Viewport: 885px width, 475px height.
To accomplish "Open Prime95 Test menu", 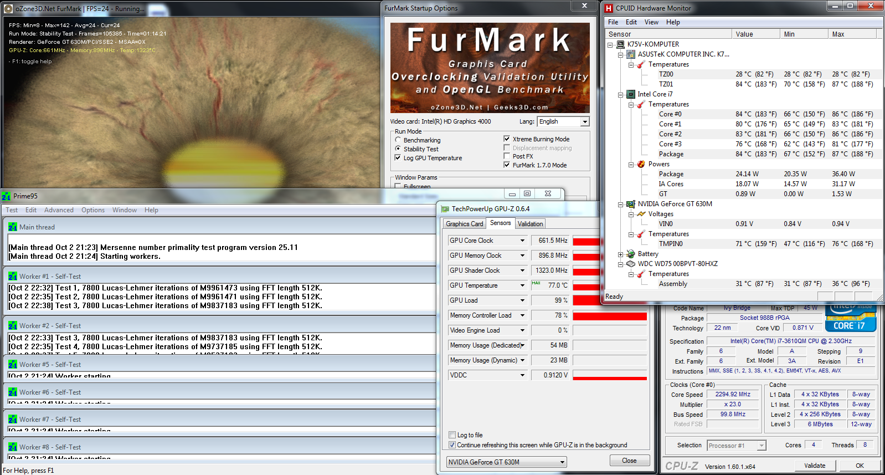I will pos(12,210).
